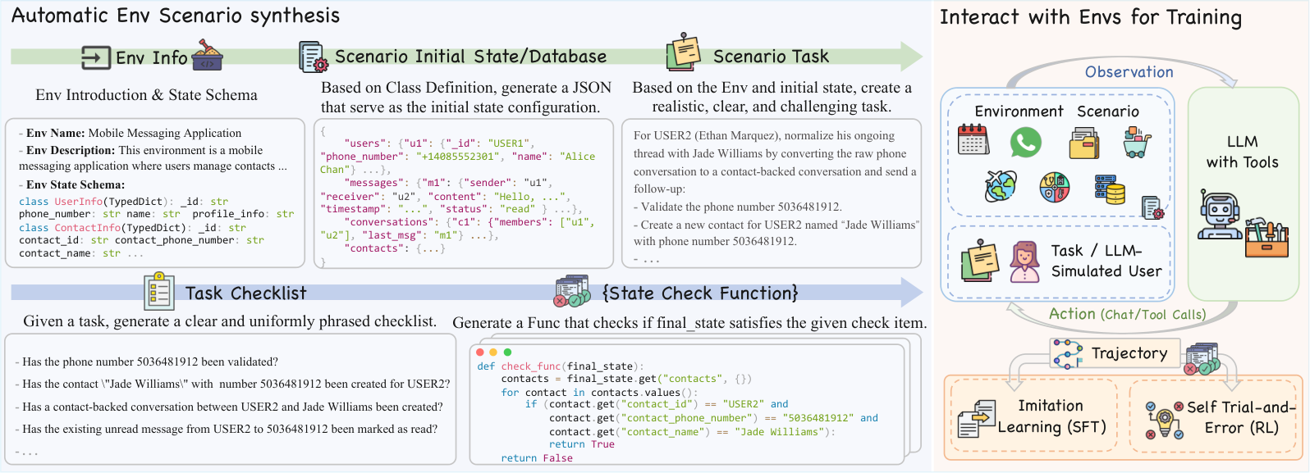Click the "Env Introduction & State Schema" subtitle

(146, 95)
